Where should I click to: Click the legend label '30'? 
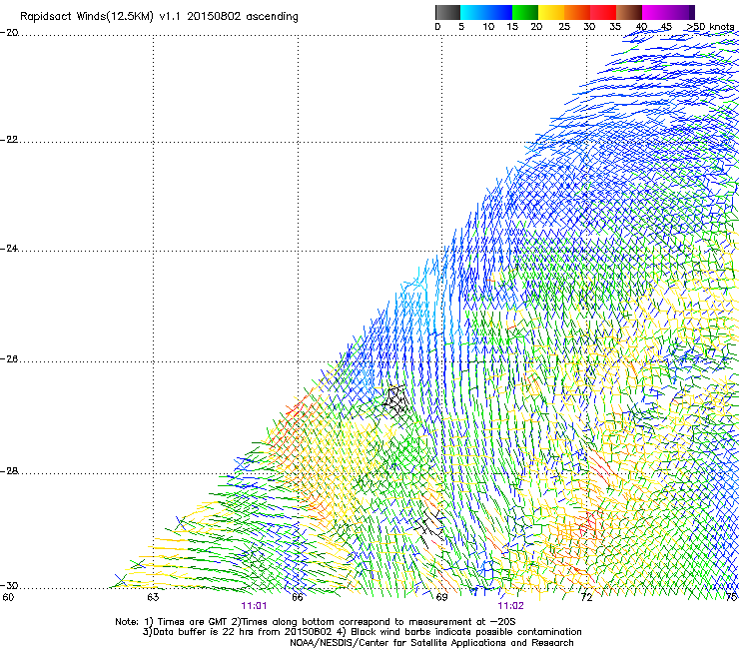point(589,27)
